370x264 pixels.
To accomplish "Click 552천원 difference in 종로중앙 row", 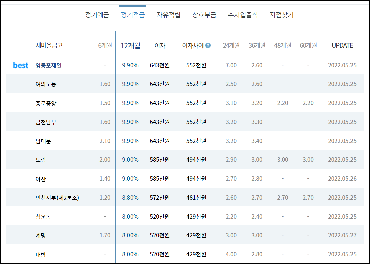I will coord(196,103).
